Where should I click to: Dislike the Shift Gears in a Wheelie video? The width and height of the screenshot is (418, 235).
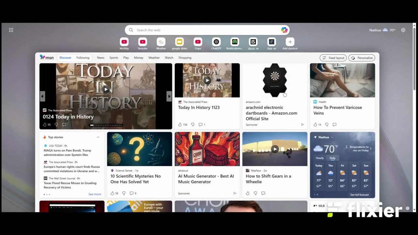tap(255, 193)
